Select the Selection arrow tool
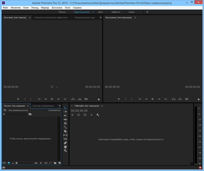The width and height of the screenshot is (204, 171). tap(65, 108)
